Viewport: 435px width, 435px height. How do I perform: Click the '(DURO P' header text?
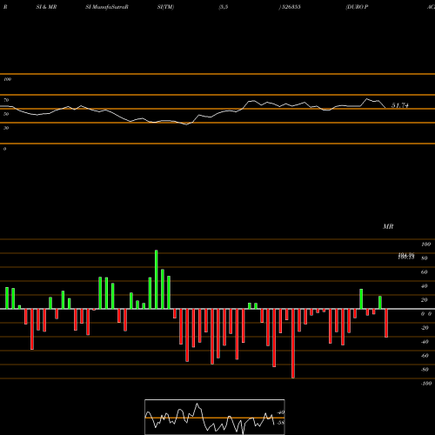357,7
